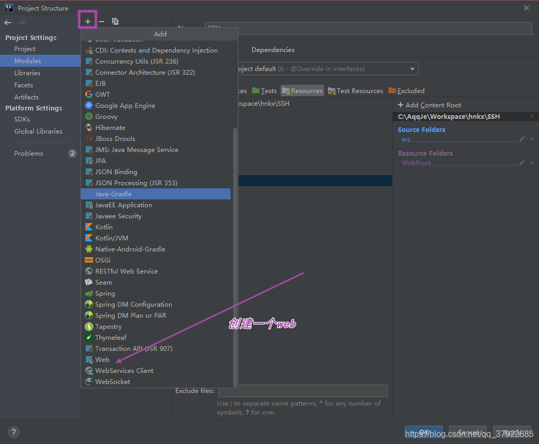Select CDI: Contexts and Dependency Injection

point(156,50)
